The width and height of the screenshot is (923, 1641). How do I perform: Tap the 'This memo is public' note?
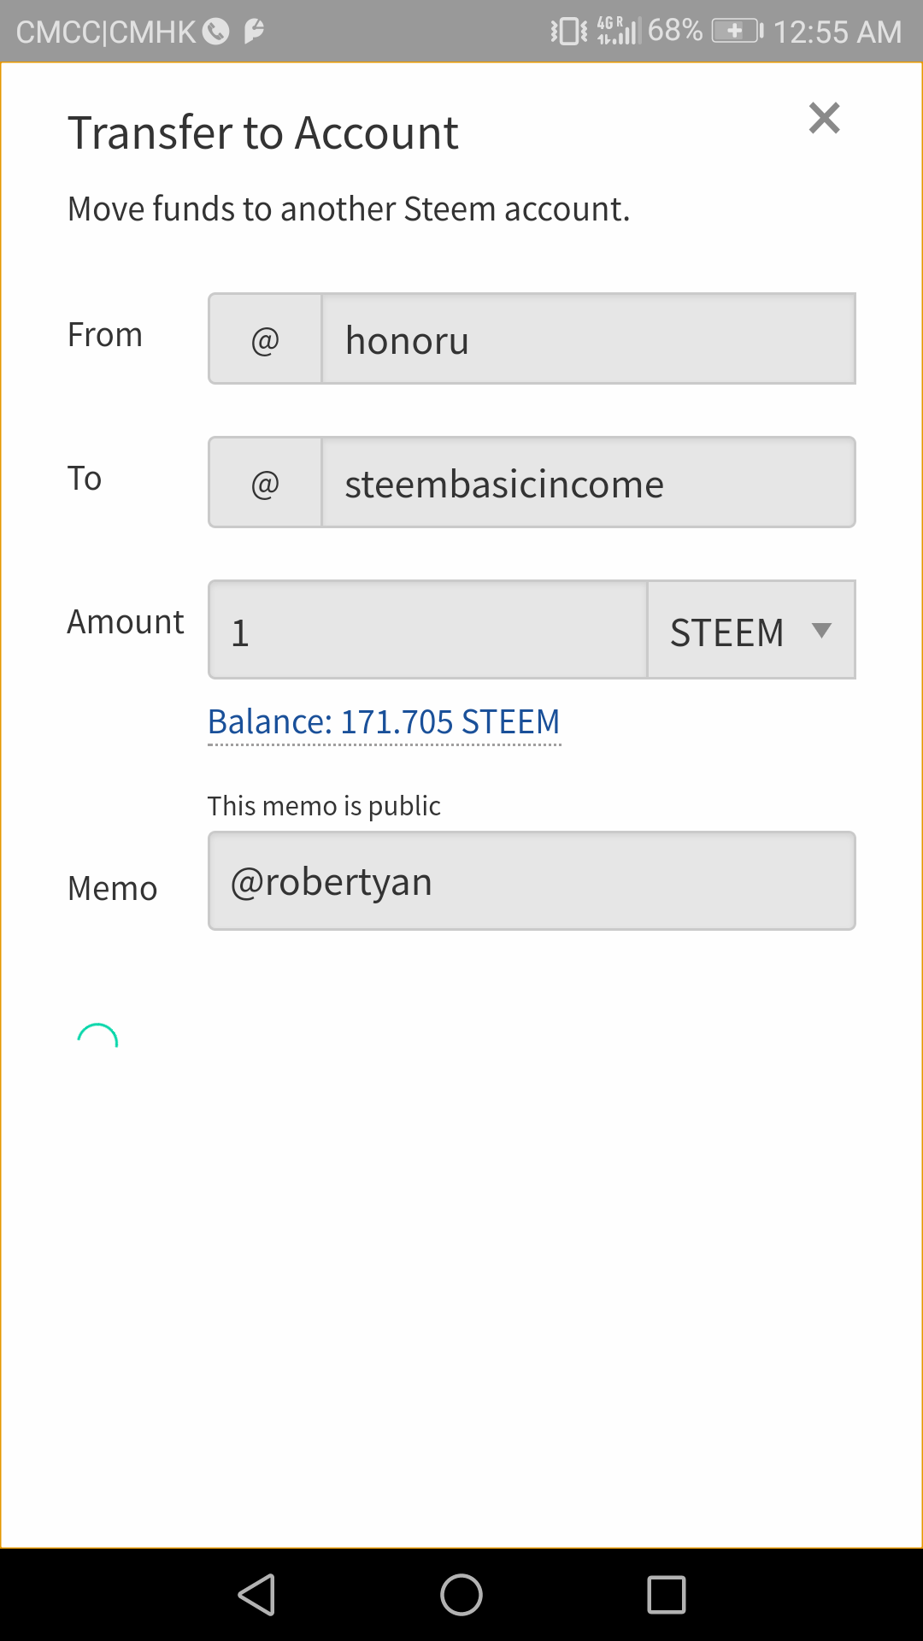324,806
